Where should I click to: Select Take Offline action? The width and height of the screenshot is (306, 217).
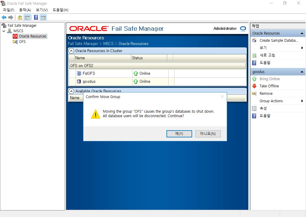pos(269,86)
